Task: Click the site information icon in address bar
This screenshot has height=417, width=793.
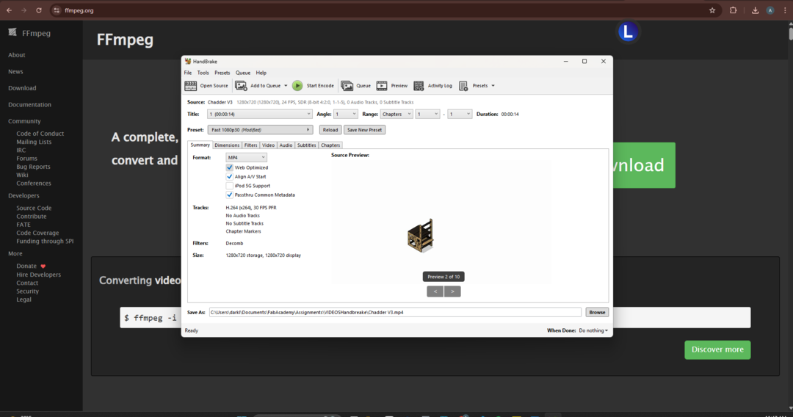Action: tap(57, 10)
